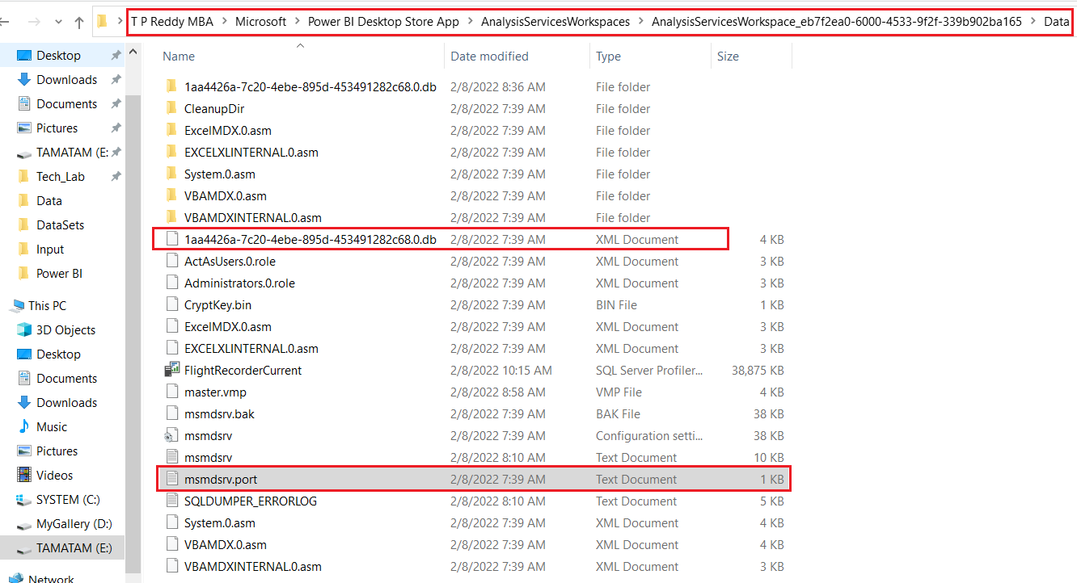
Task: Click AnalysisServicesWorkspace_eb7f2ea0 breadcrumb segment
Action: [836, 22]
